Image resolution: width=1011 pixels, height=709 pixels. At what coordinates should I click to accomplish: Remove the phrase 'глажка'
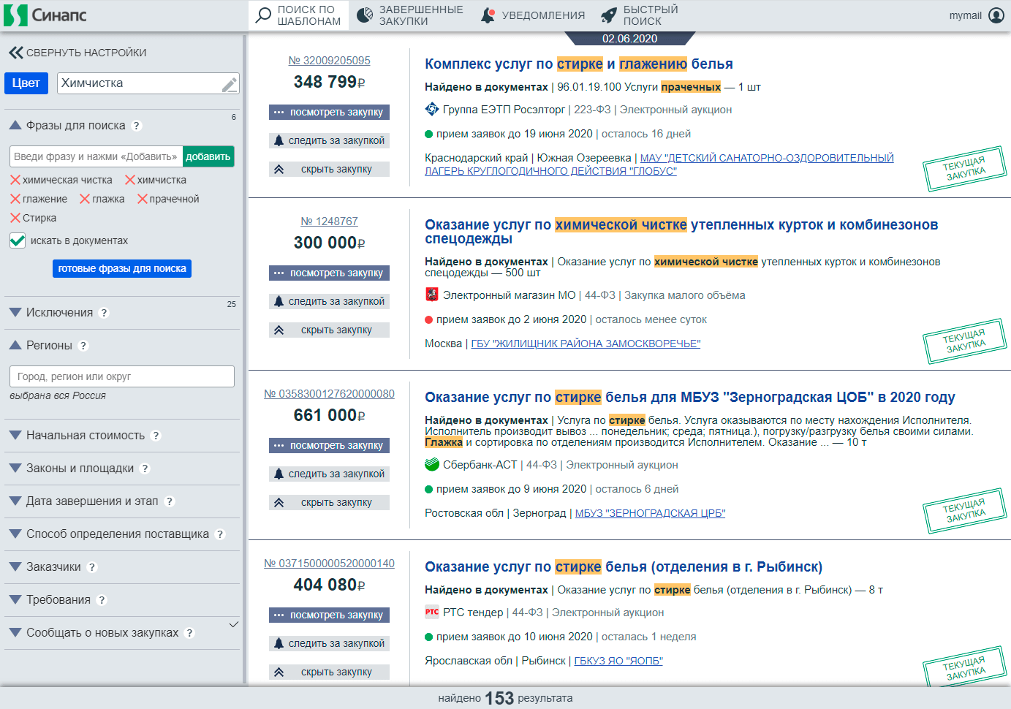point(85,199)
